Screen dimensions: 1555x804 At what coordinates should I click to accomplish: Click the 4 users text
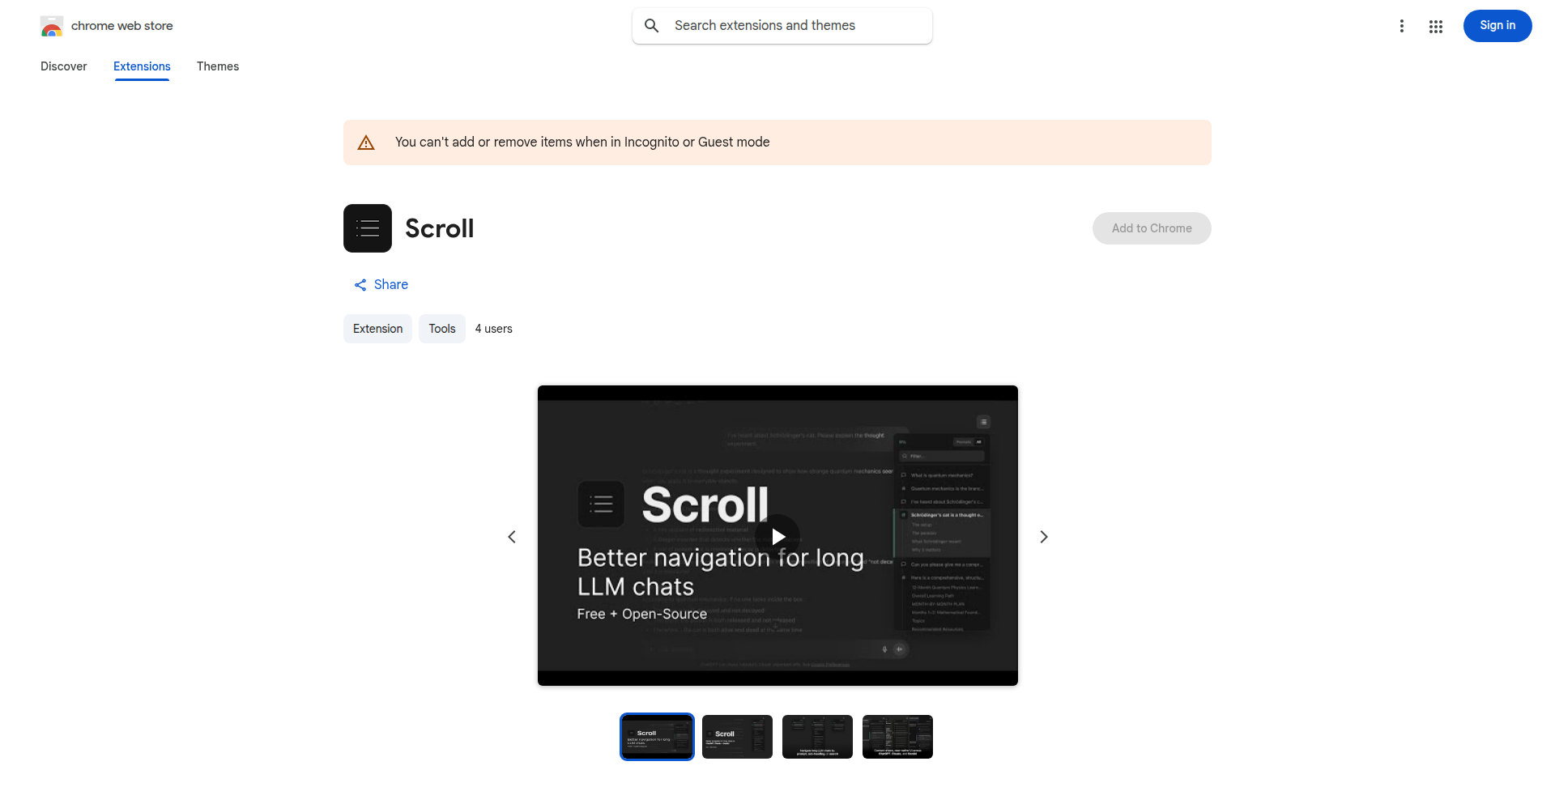494,329
